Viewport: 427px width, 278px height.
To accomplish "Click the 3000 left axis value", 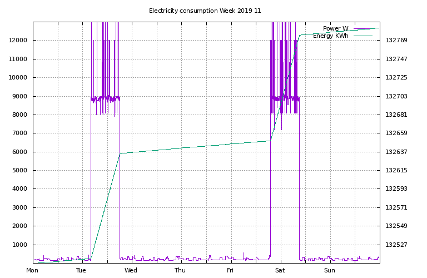I will click(20, 207).
